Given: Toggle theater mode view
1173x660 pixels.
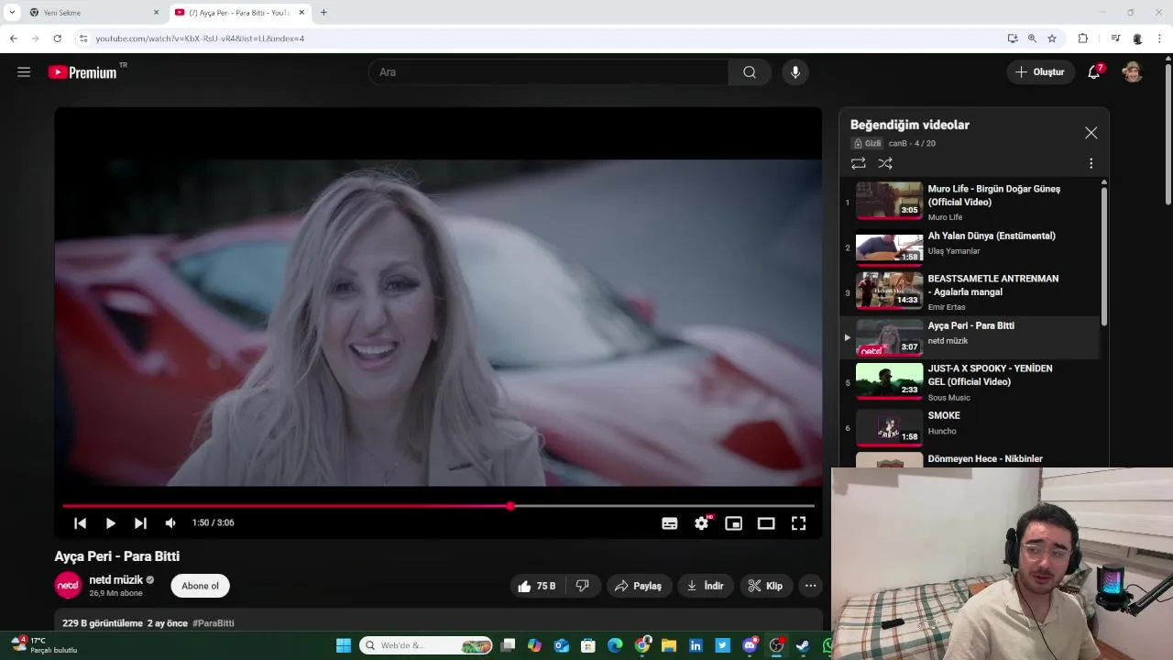Looking at the screenshot, I should pos(766,523).
